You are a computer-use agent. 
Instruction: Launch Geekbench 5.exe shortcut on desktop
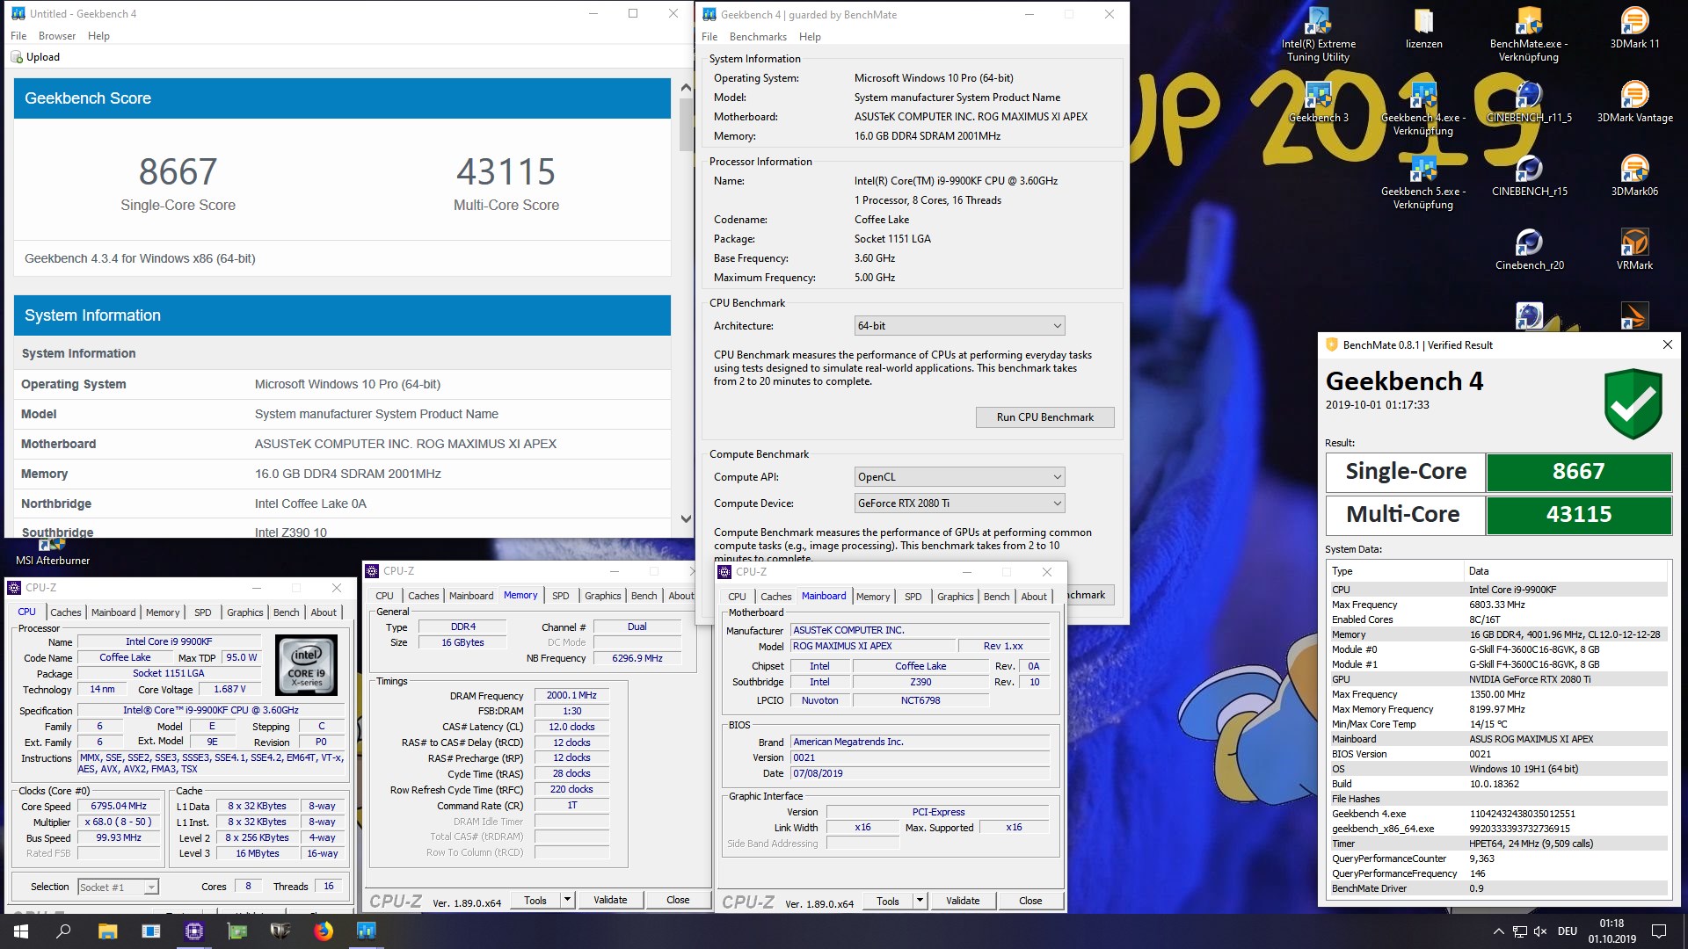(x=1423, y=183)
